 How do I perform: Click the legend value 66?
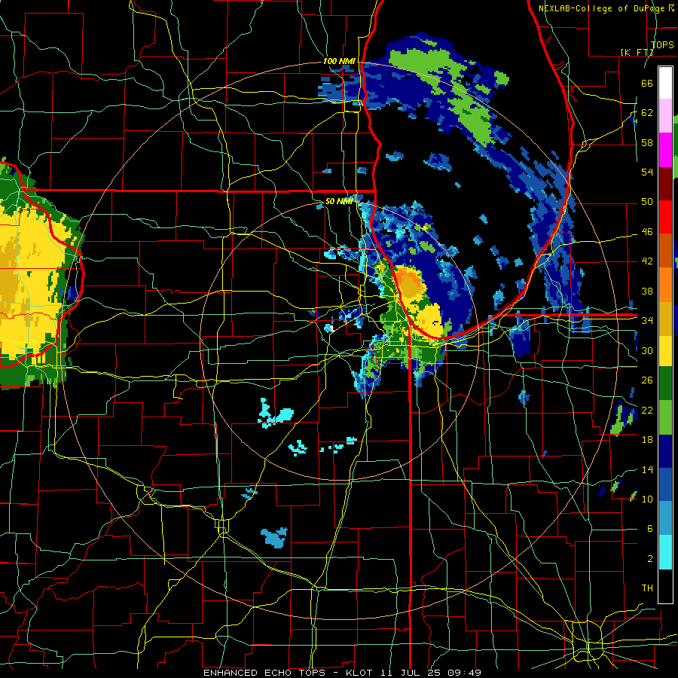[647, 84]
